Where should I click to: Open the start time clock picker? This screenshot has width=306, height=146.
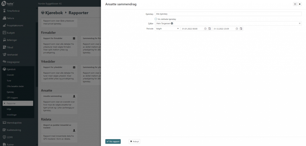(205, 29)
